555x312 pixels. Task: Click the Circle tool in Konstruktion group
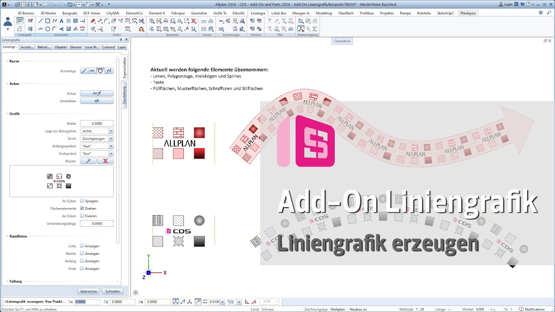pyautogui.click(x=48, y=29)
